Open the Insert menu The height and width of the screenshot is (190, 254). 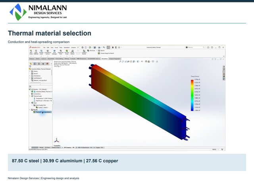56,47
